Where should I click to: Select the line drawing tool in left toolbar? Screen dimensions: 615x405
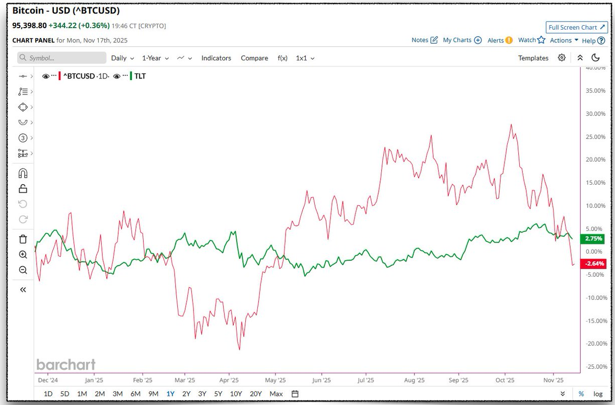(23, 76)
